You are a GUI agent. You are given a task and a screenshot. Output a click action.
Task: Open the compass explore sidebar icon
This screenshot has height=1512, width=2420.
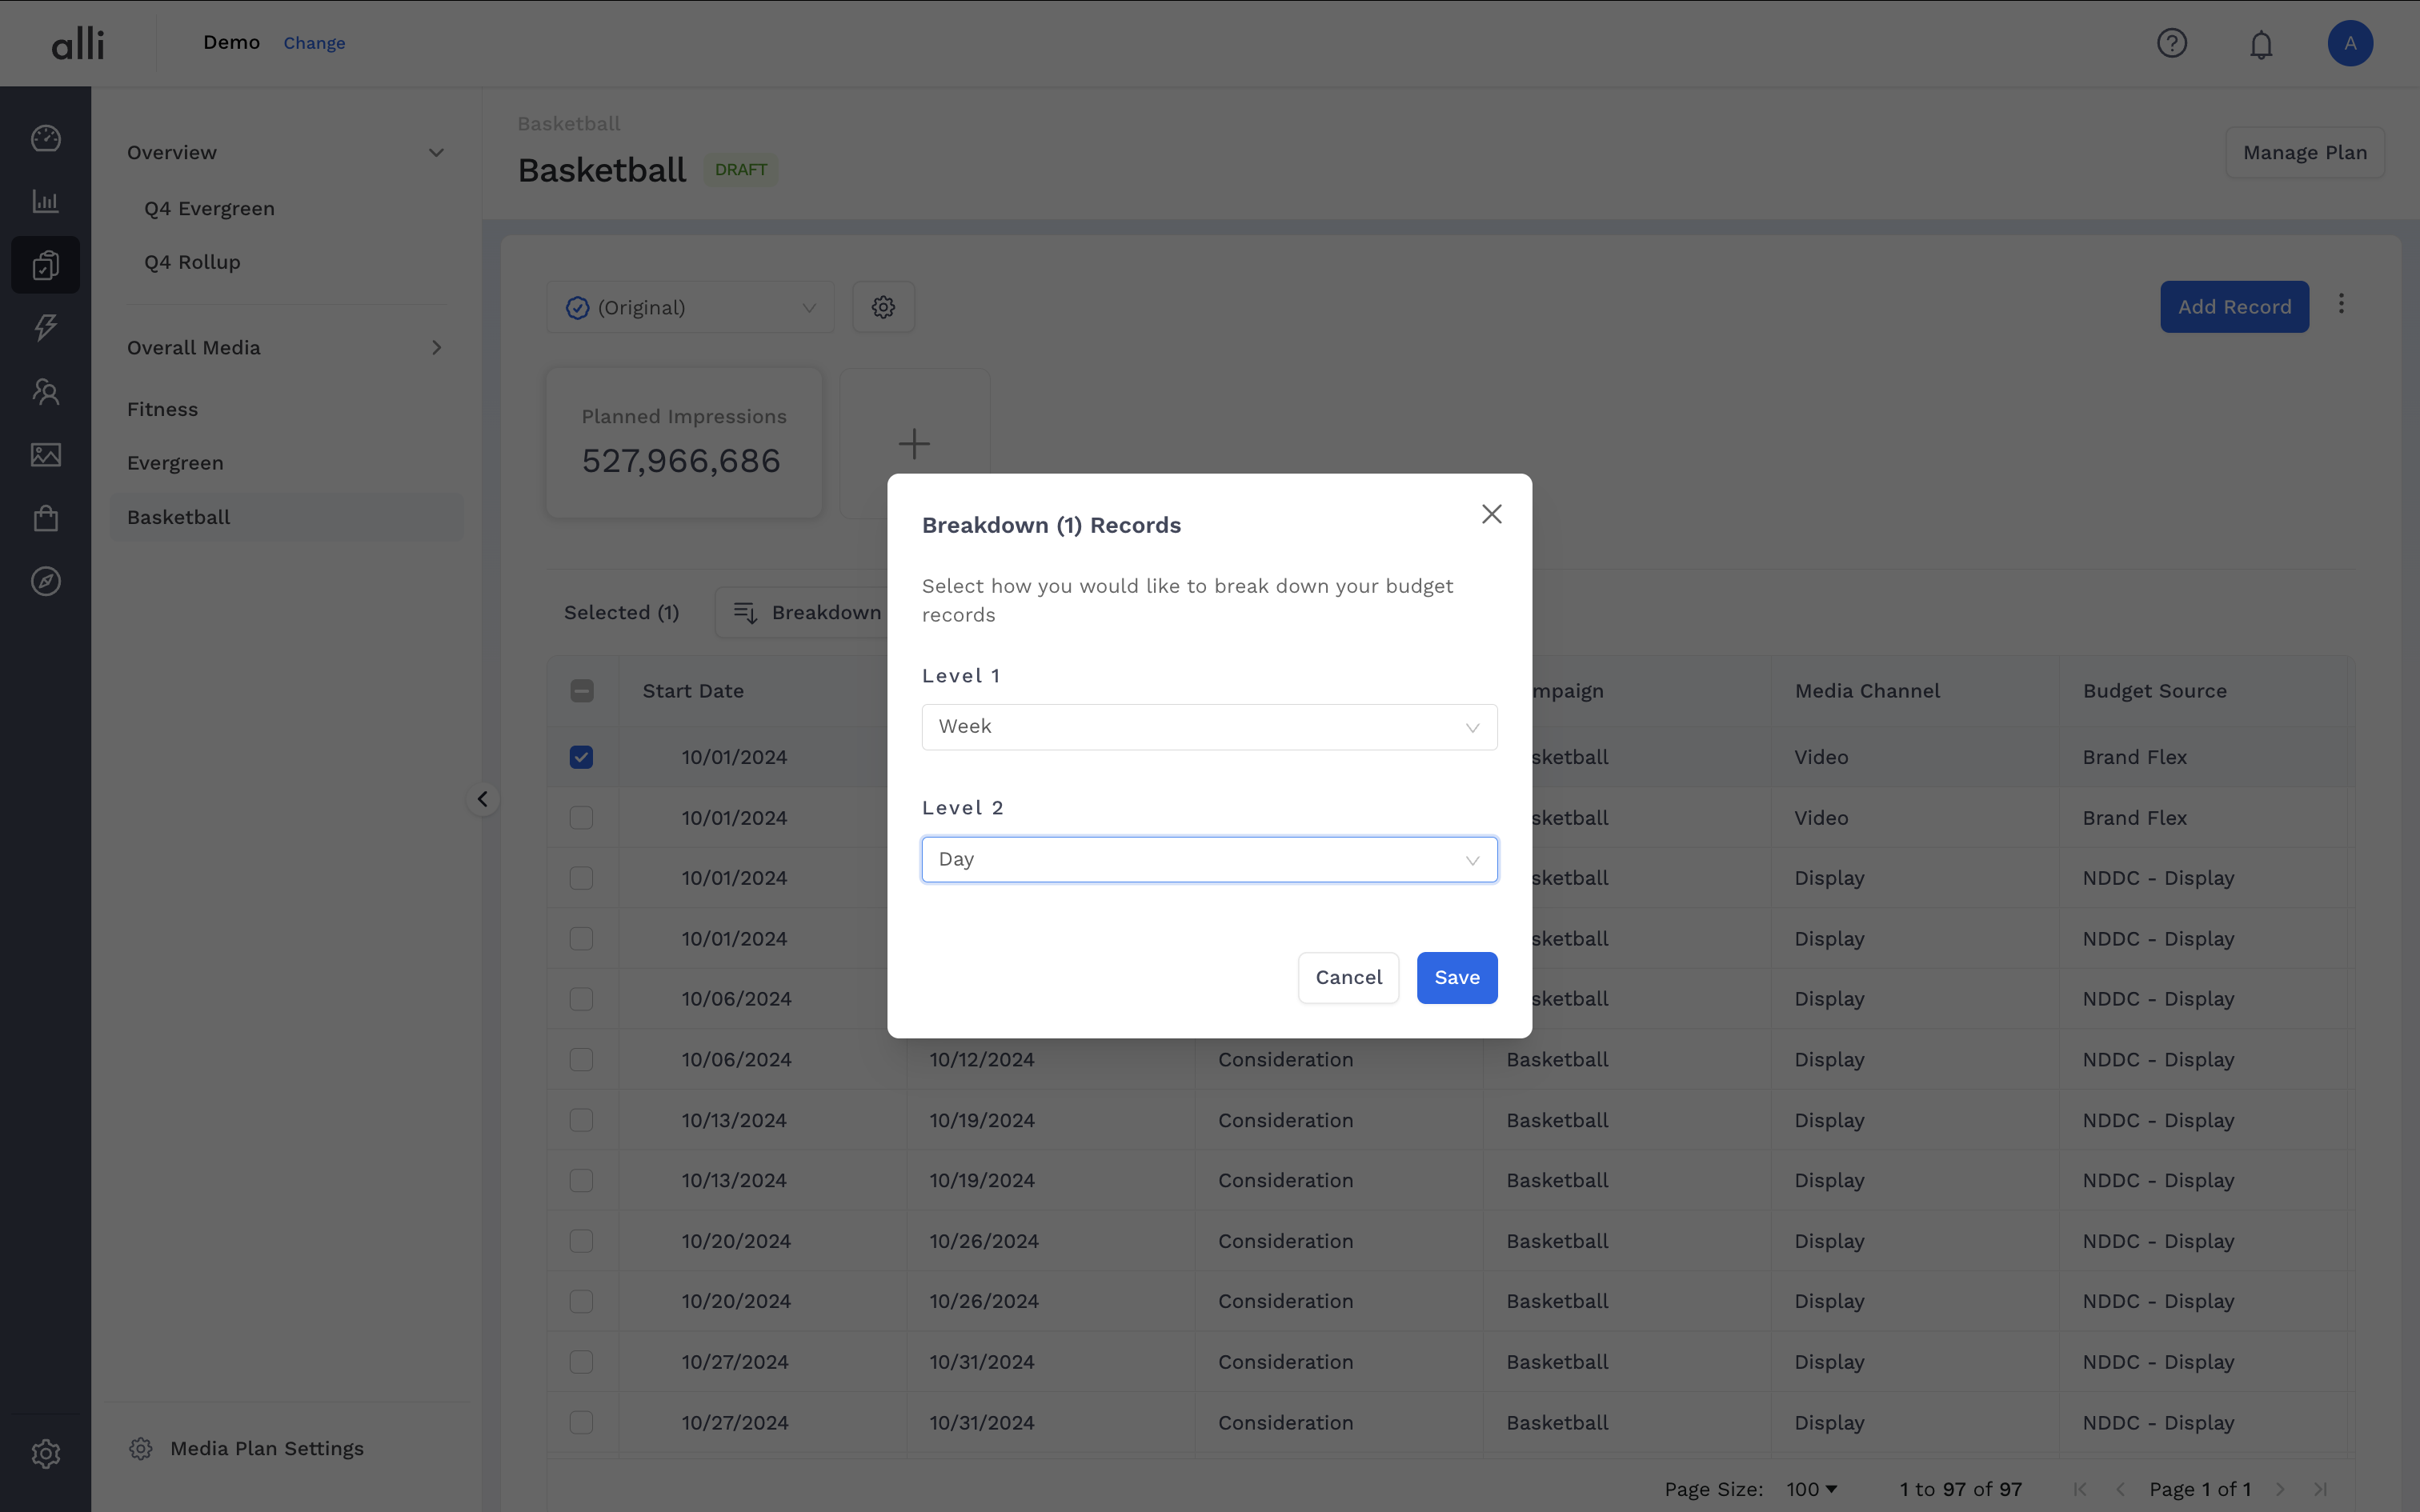pos(46,581)
